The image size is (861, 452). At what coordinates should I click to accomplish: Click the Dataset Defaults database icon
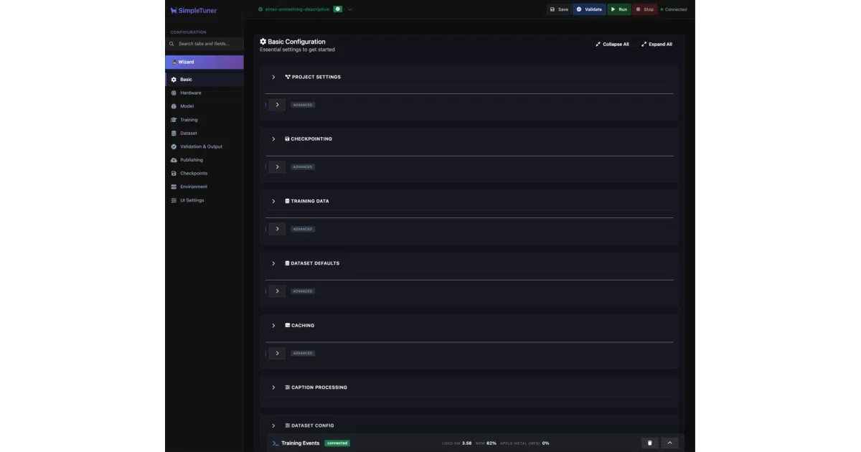[x=288, y=263]
